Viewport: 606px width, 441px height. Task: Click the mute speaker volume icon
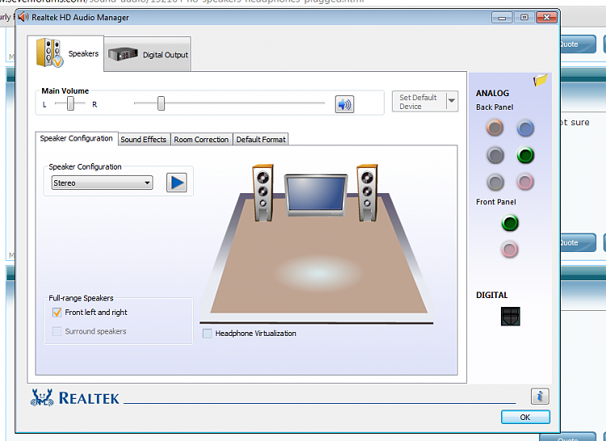click(344, 104)
